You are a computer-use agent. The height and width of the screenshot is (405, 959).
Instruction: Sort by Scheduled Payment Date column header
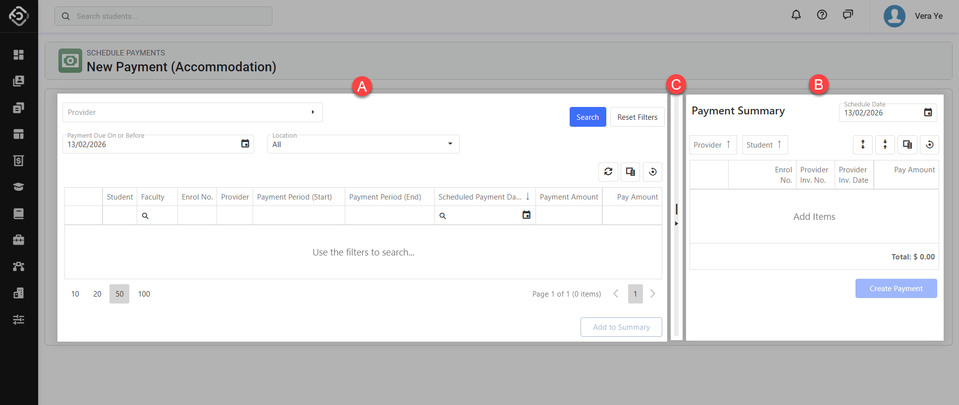[479, 197]
